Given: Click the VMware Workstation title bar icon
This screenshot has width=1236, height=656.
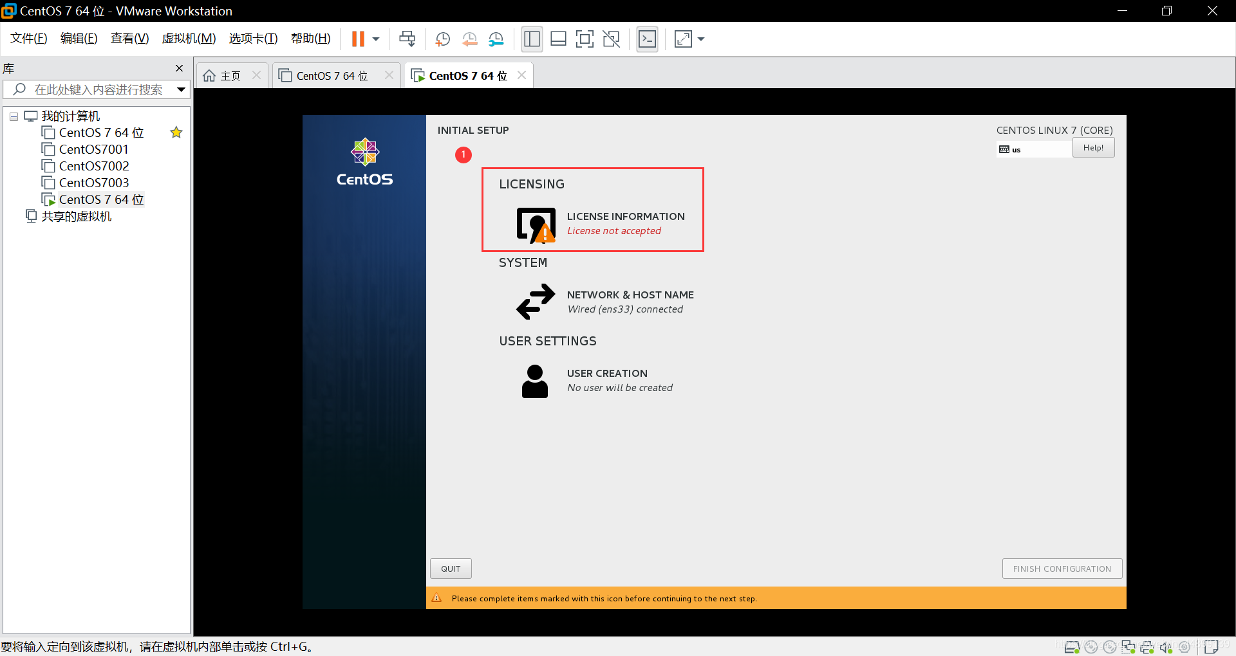Looking at the screenshot, I should 9,11.
